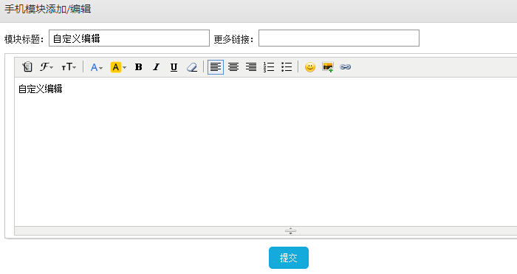517x274 pixels.
Task: Select center alignment
Action: pyautogui.click(x=233, y=67)
